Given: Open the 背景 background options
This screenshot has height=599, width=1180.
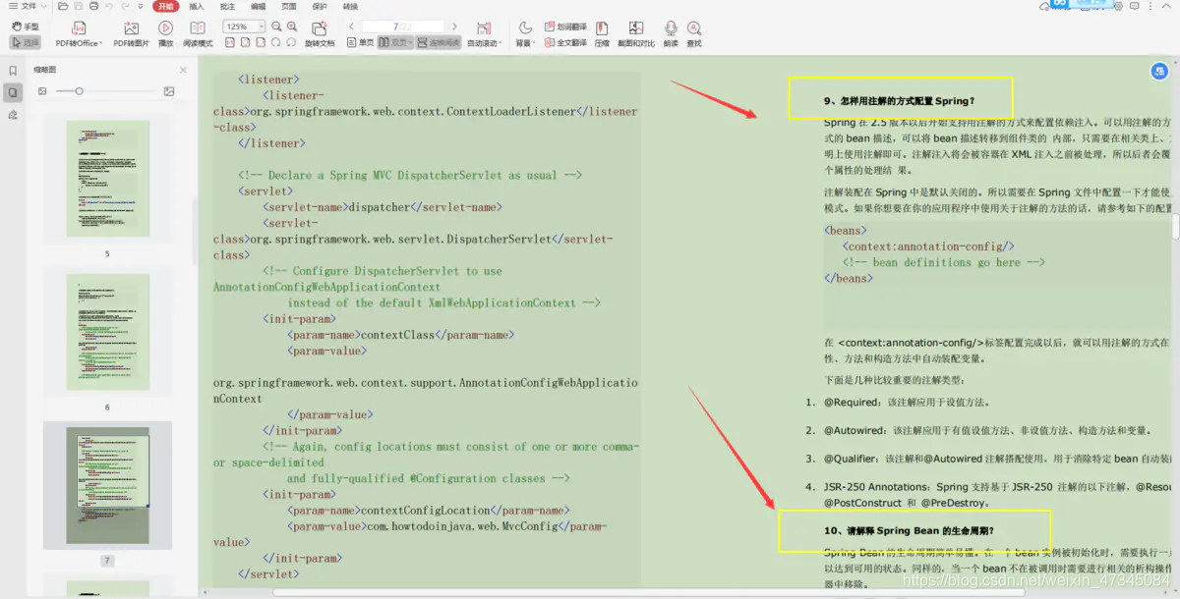Looking at the screenshot, I should pyautogui.click(x=525, y=34).
